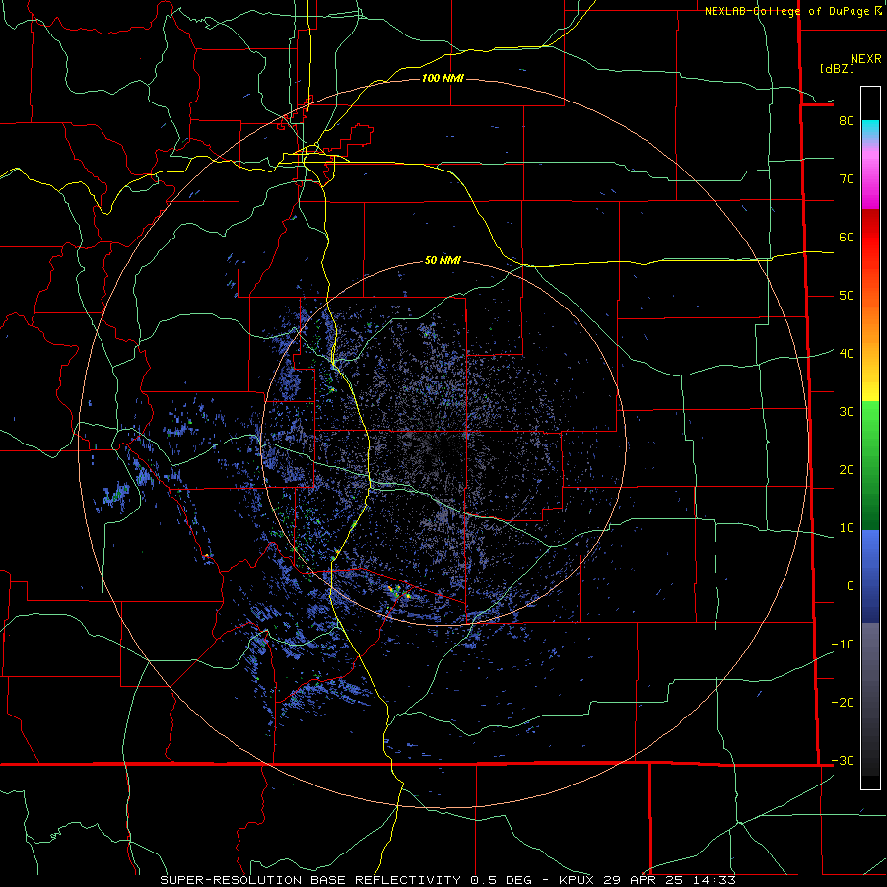Click the -20 value on the dBZ scale
This screenshot has width=887, height=887.
pyautogui.click(x=843, y=702)
